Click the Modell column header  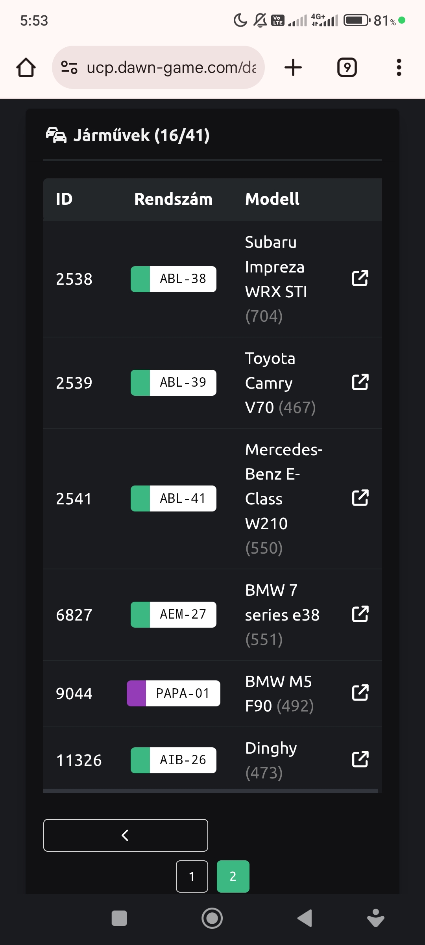point(272,199)
